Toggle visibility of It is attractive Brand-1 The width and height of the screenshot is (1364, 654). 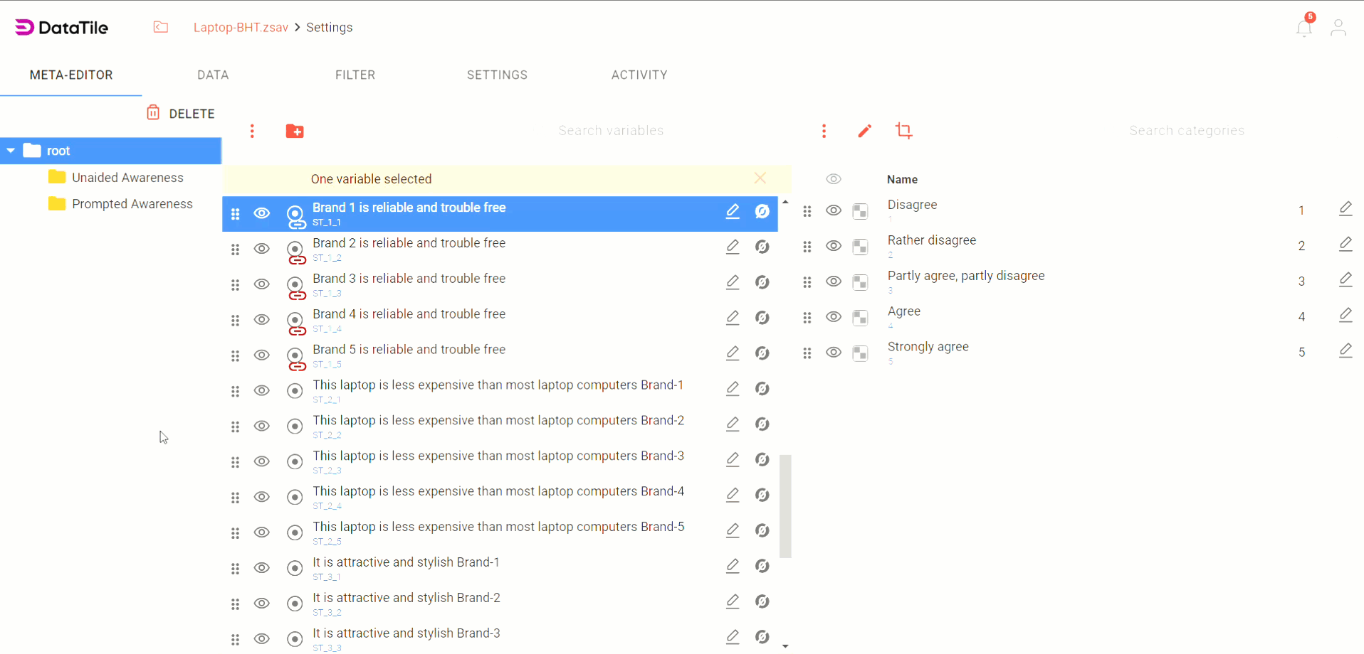[262, 568]
